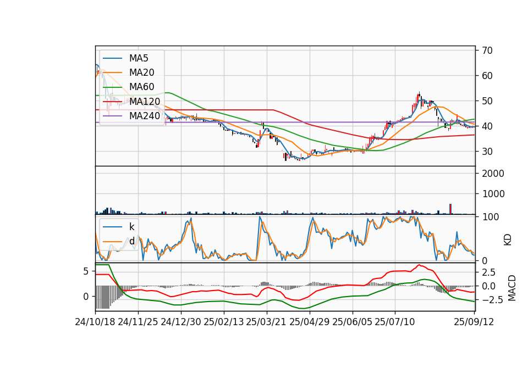Click the price axis value 40

click(487, 126)
